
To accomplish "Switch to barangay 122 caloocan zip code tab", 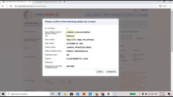I will 46,2.
